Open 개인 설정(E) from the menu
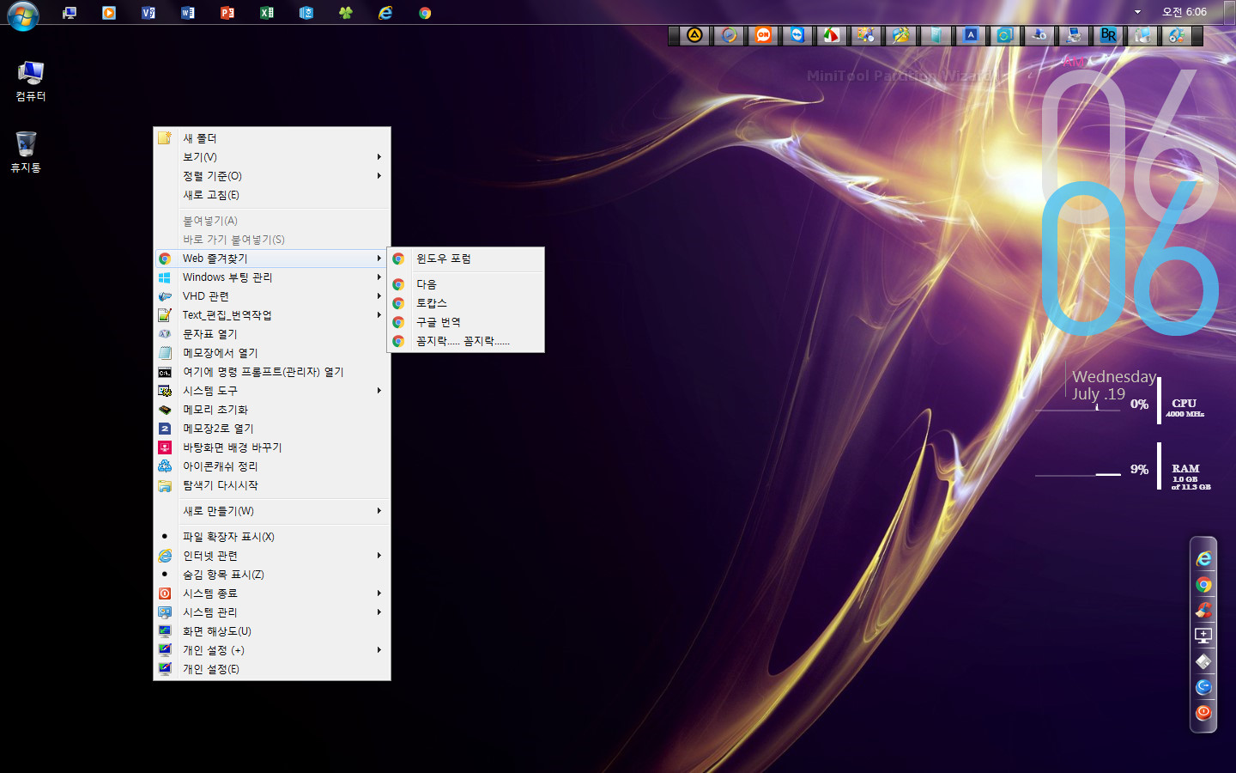This screenshot has height=773, width=1236. point(272,669)
